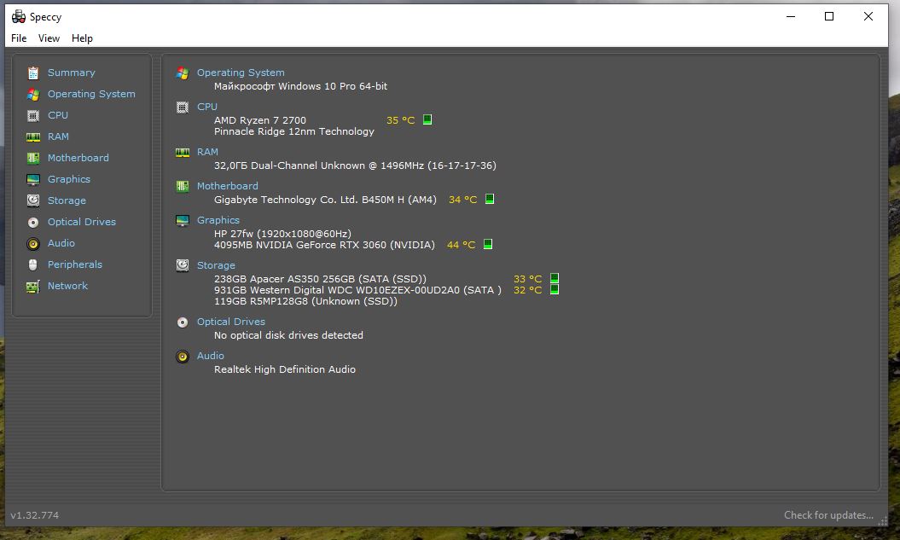Click the version number v1.32.774
Screen dimensions: 900x540
(x=34, y=515)
